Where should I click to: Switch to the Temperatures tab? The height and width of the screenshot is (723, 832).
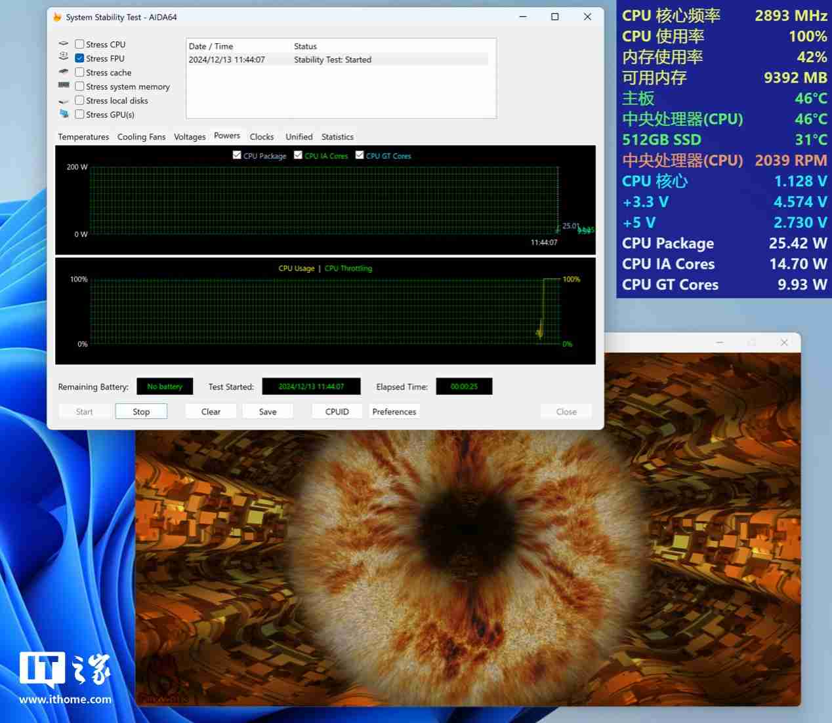click(83, 136)
